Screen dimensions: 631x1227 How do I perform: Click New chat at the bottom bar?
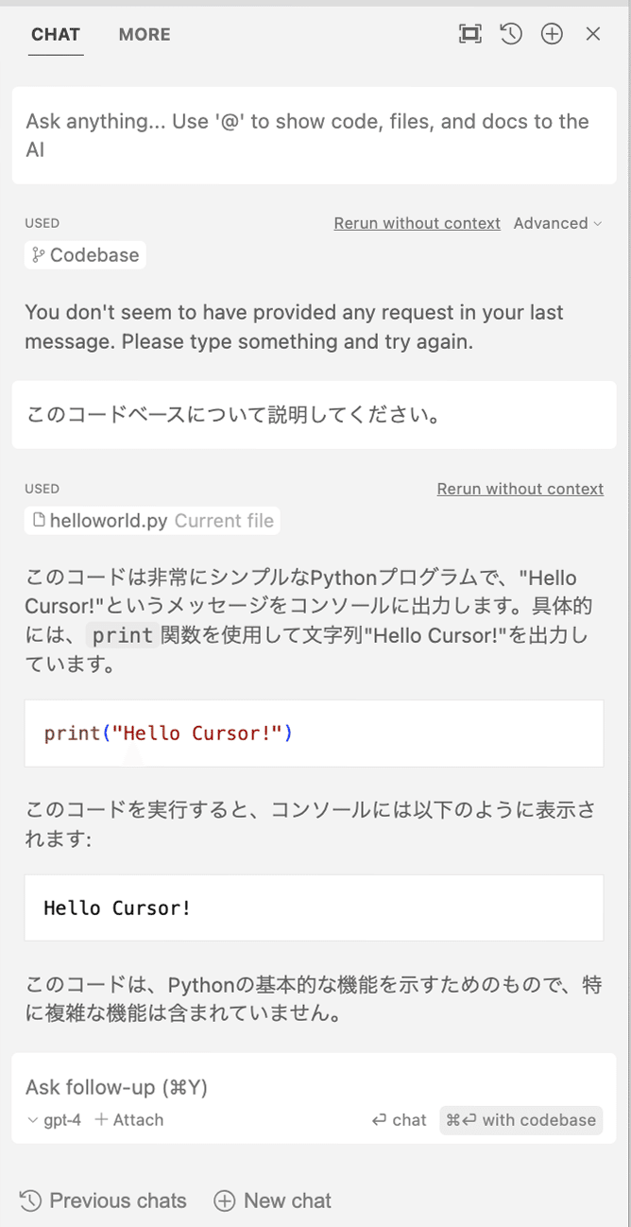(x=272, y=1200)
